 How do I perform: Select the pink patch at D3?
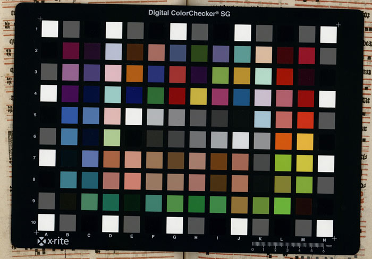113,73
